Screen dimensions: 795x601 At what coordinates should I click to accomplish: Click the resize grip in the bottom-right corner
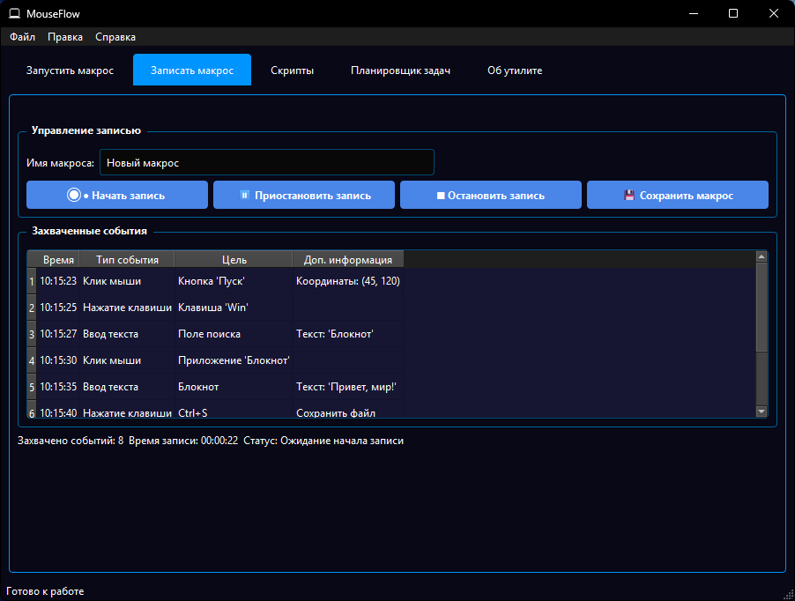(787, 593)
